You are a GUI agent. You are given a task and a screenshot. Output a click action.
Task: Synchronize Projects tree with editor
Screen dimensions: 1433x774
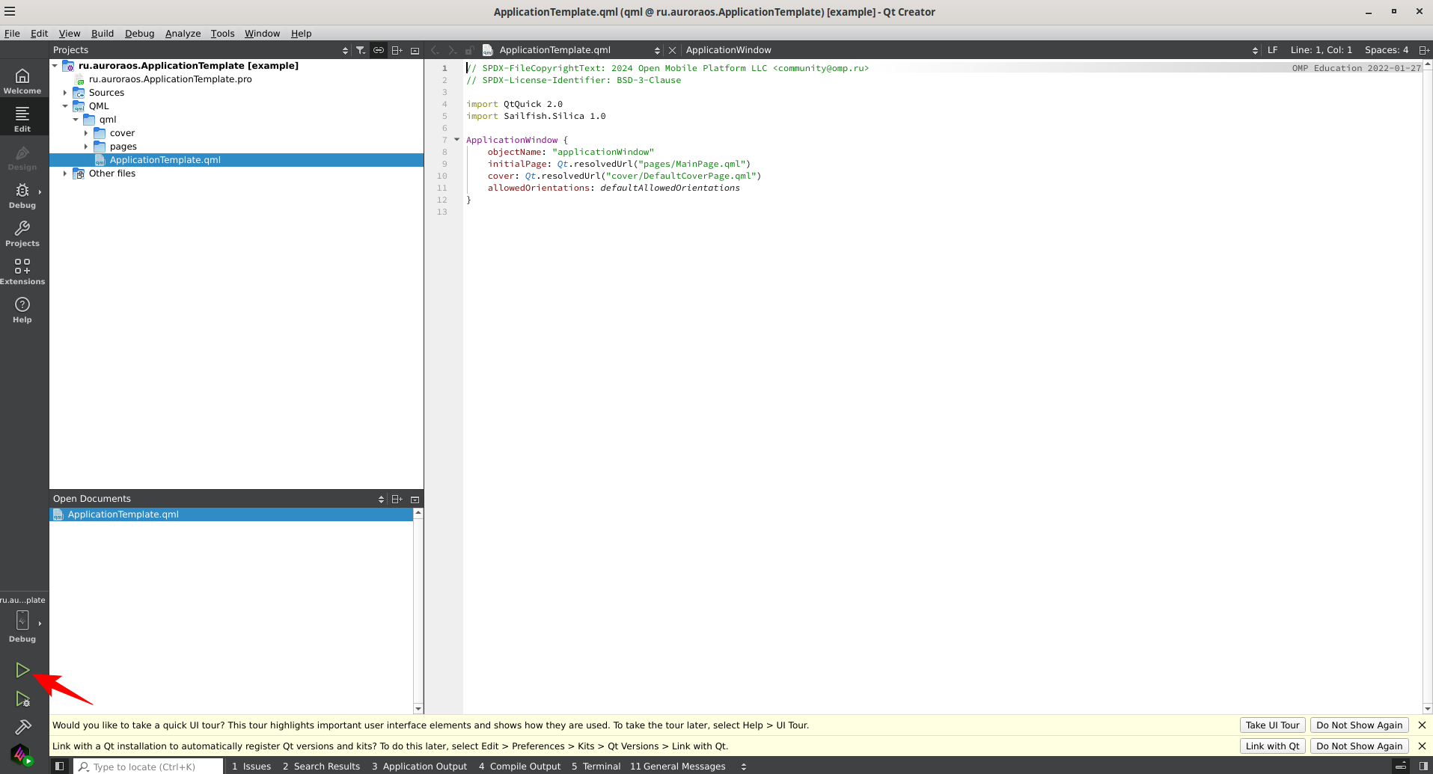[x=379, y=50]
